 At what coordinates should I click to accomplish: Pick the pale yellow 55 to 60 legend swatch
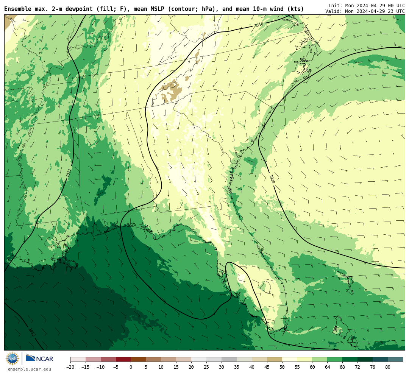point(305,359)
